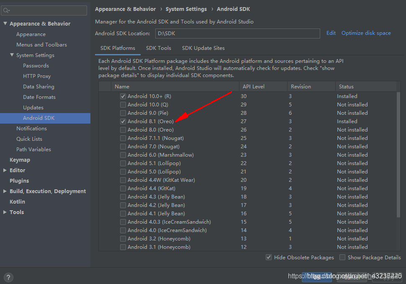Open Data Sharing settings

[x=39, y=87]
